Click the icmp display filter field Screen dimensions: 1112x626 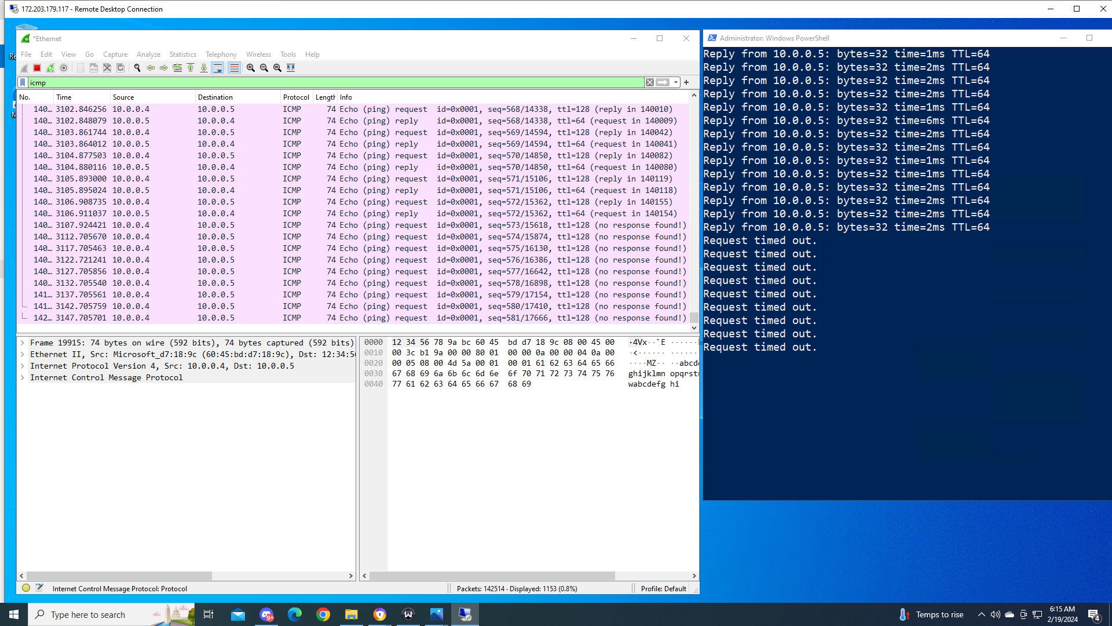[336, 82]
